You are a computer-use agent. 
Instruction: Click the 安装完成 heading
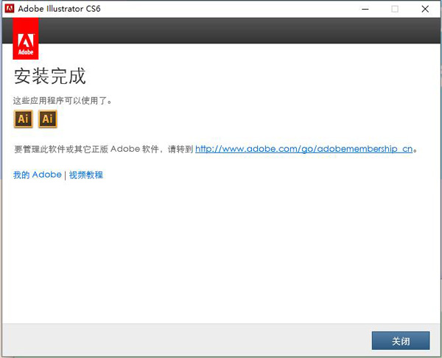click(49, 76)
